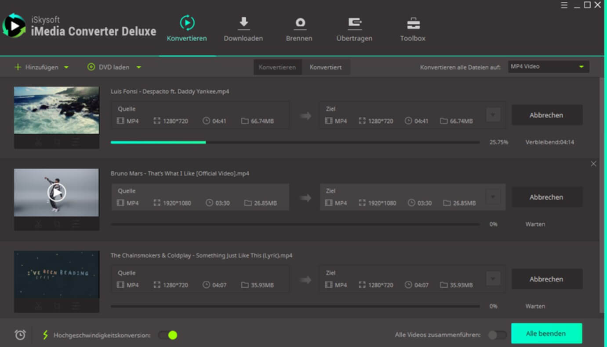Click the Ziel 26.85MB size value
This screenshot has width=607, height=347.
tap(464, 203)
